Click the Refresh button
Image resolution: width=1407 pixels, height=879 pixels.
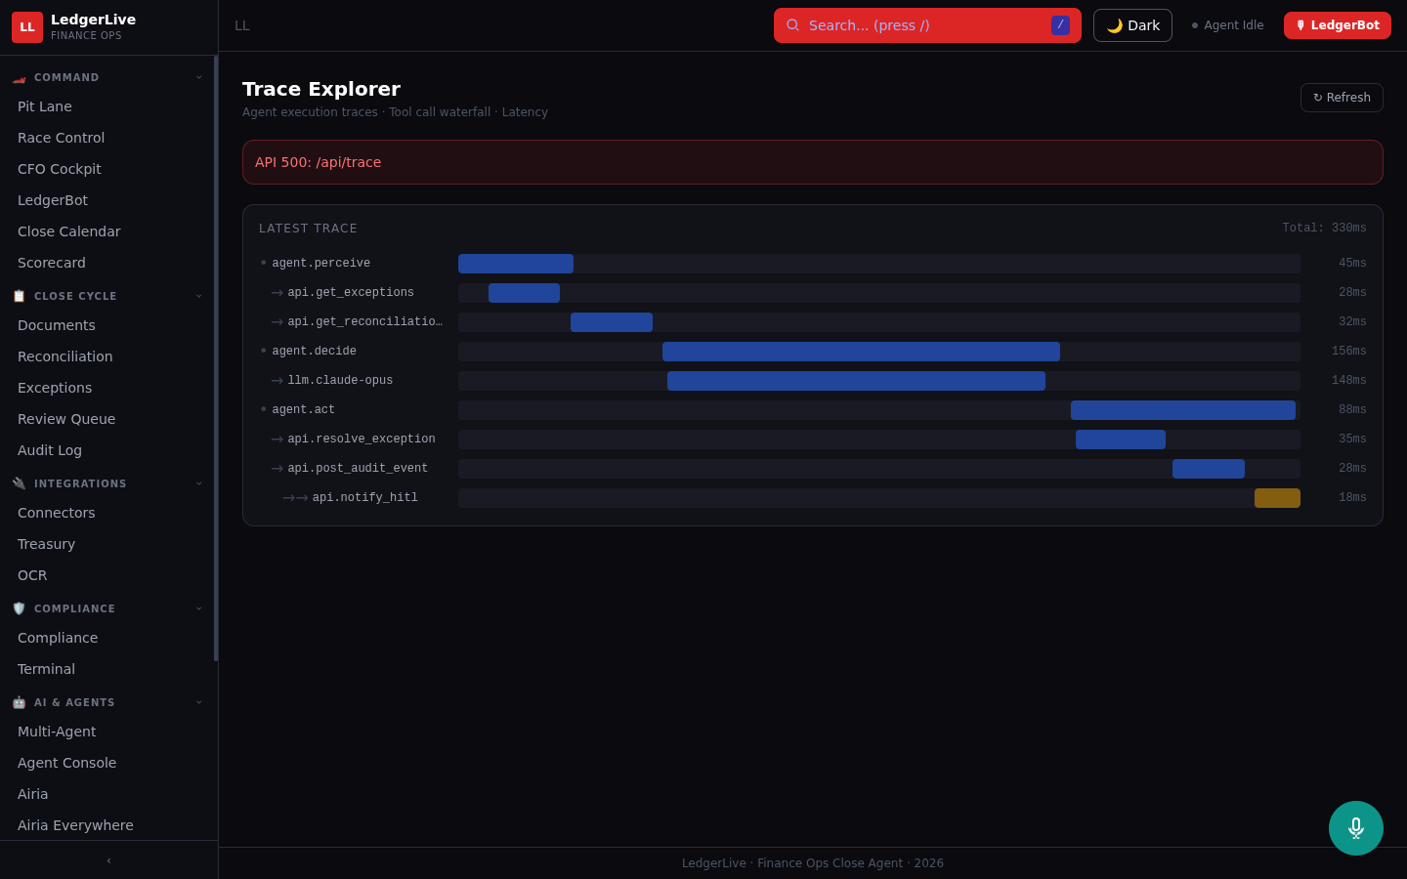point(1342,98)
